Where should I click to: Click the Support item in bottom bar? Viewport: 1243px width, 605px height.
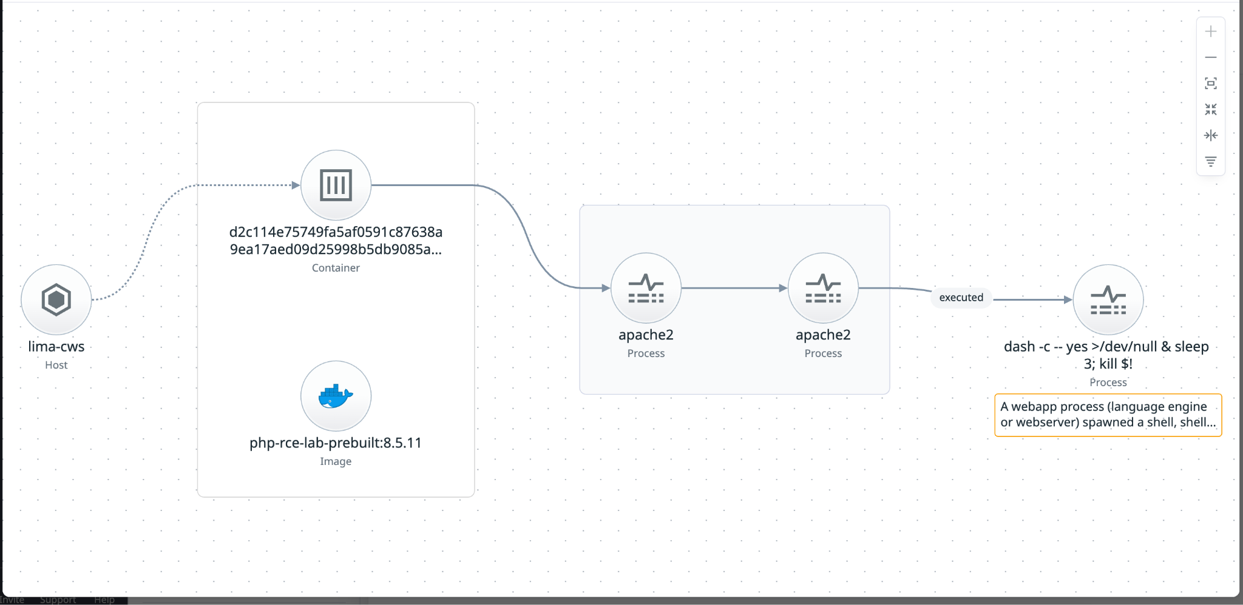(x=58, y=600)
